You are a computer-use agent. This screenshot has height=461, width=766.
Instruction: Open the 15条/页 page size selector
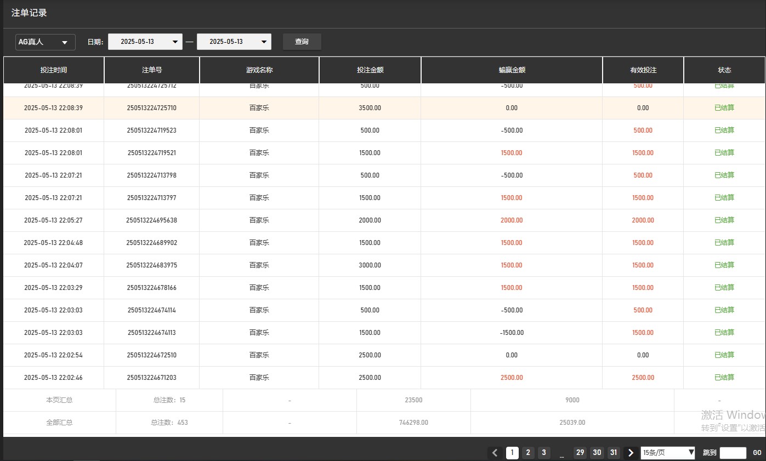[x=668, y=453]
